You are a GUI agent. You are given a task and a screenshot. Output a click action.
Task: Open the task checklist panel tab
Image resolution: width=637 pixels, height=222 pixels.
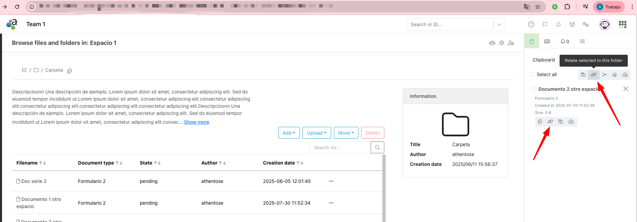coord(582,41)
